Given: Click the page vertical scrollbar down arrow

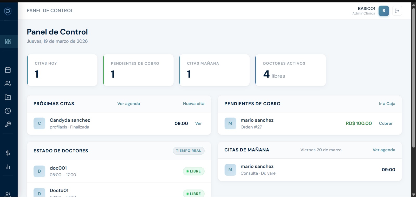Looking at the screenshot, I should tap(414, 194).
